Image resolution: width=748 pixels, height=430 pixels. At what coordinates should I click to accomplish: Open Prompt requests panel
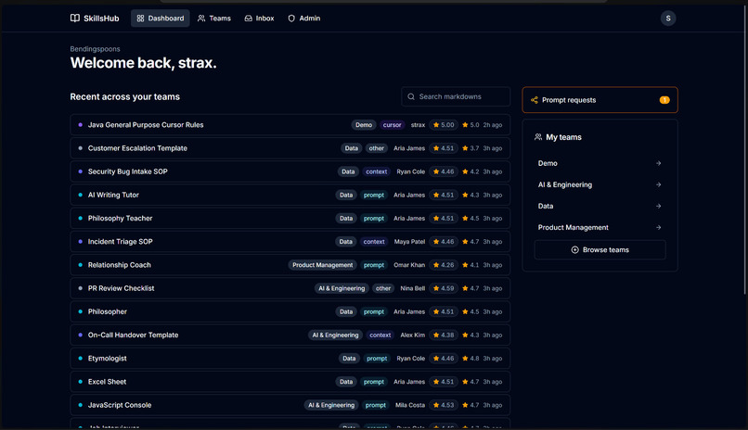[x=600, y=100]
